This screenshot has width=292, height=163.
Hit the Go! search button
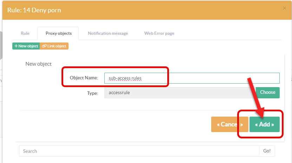coord(267,151)
